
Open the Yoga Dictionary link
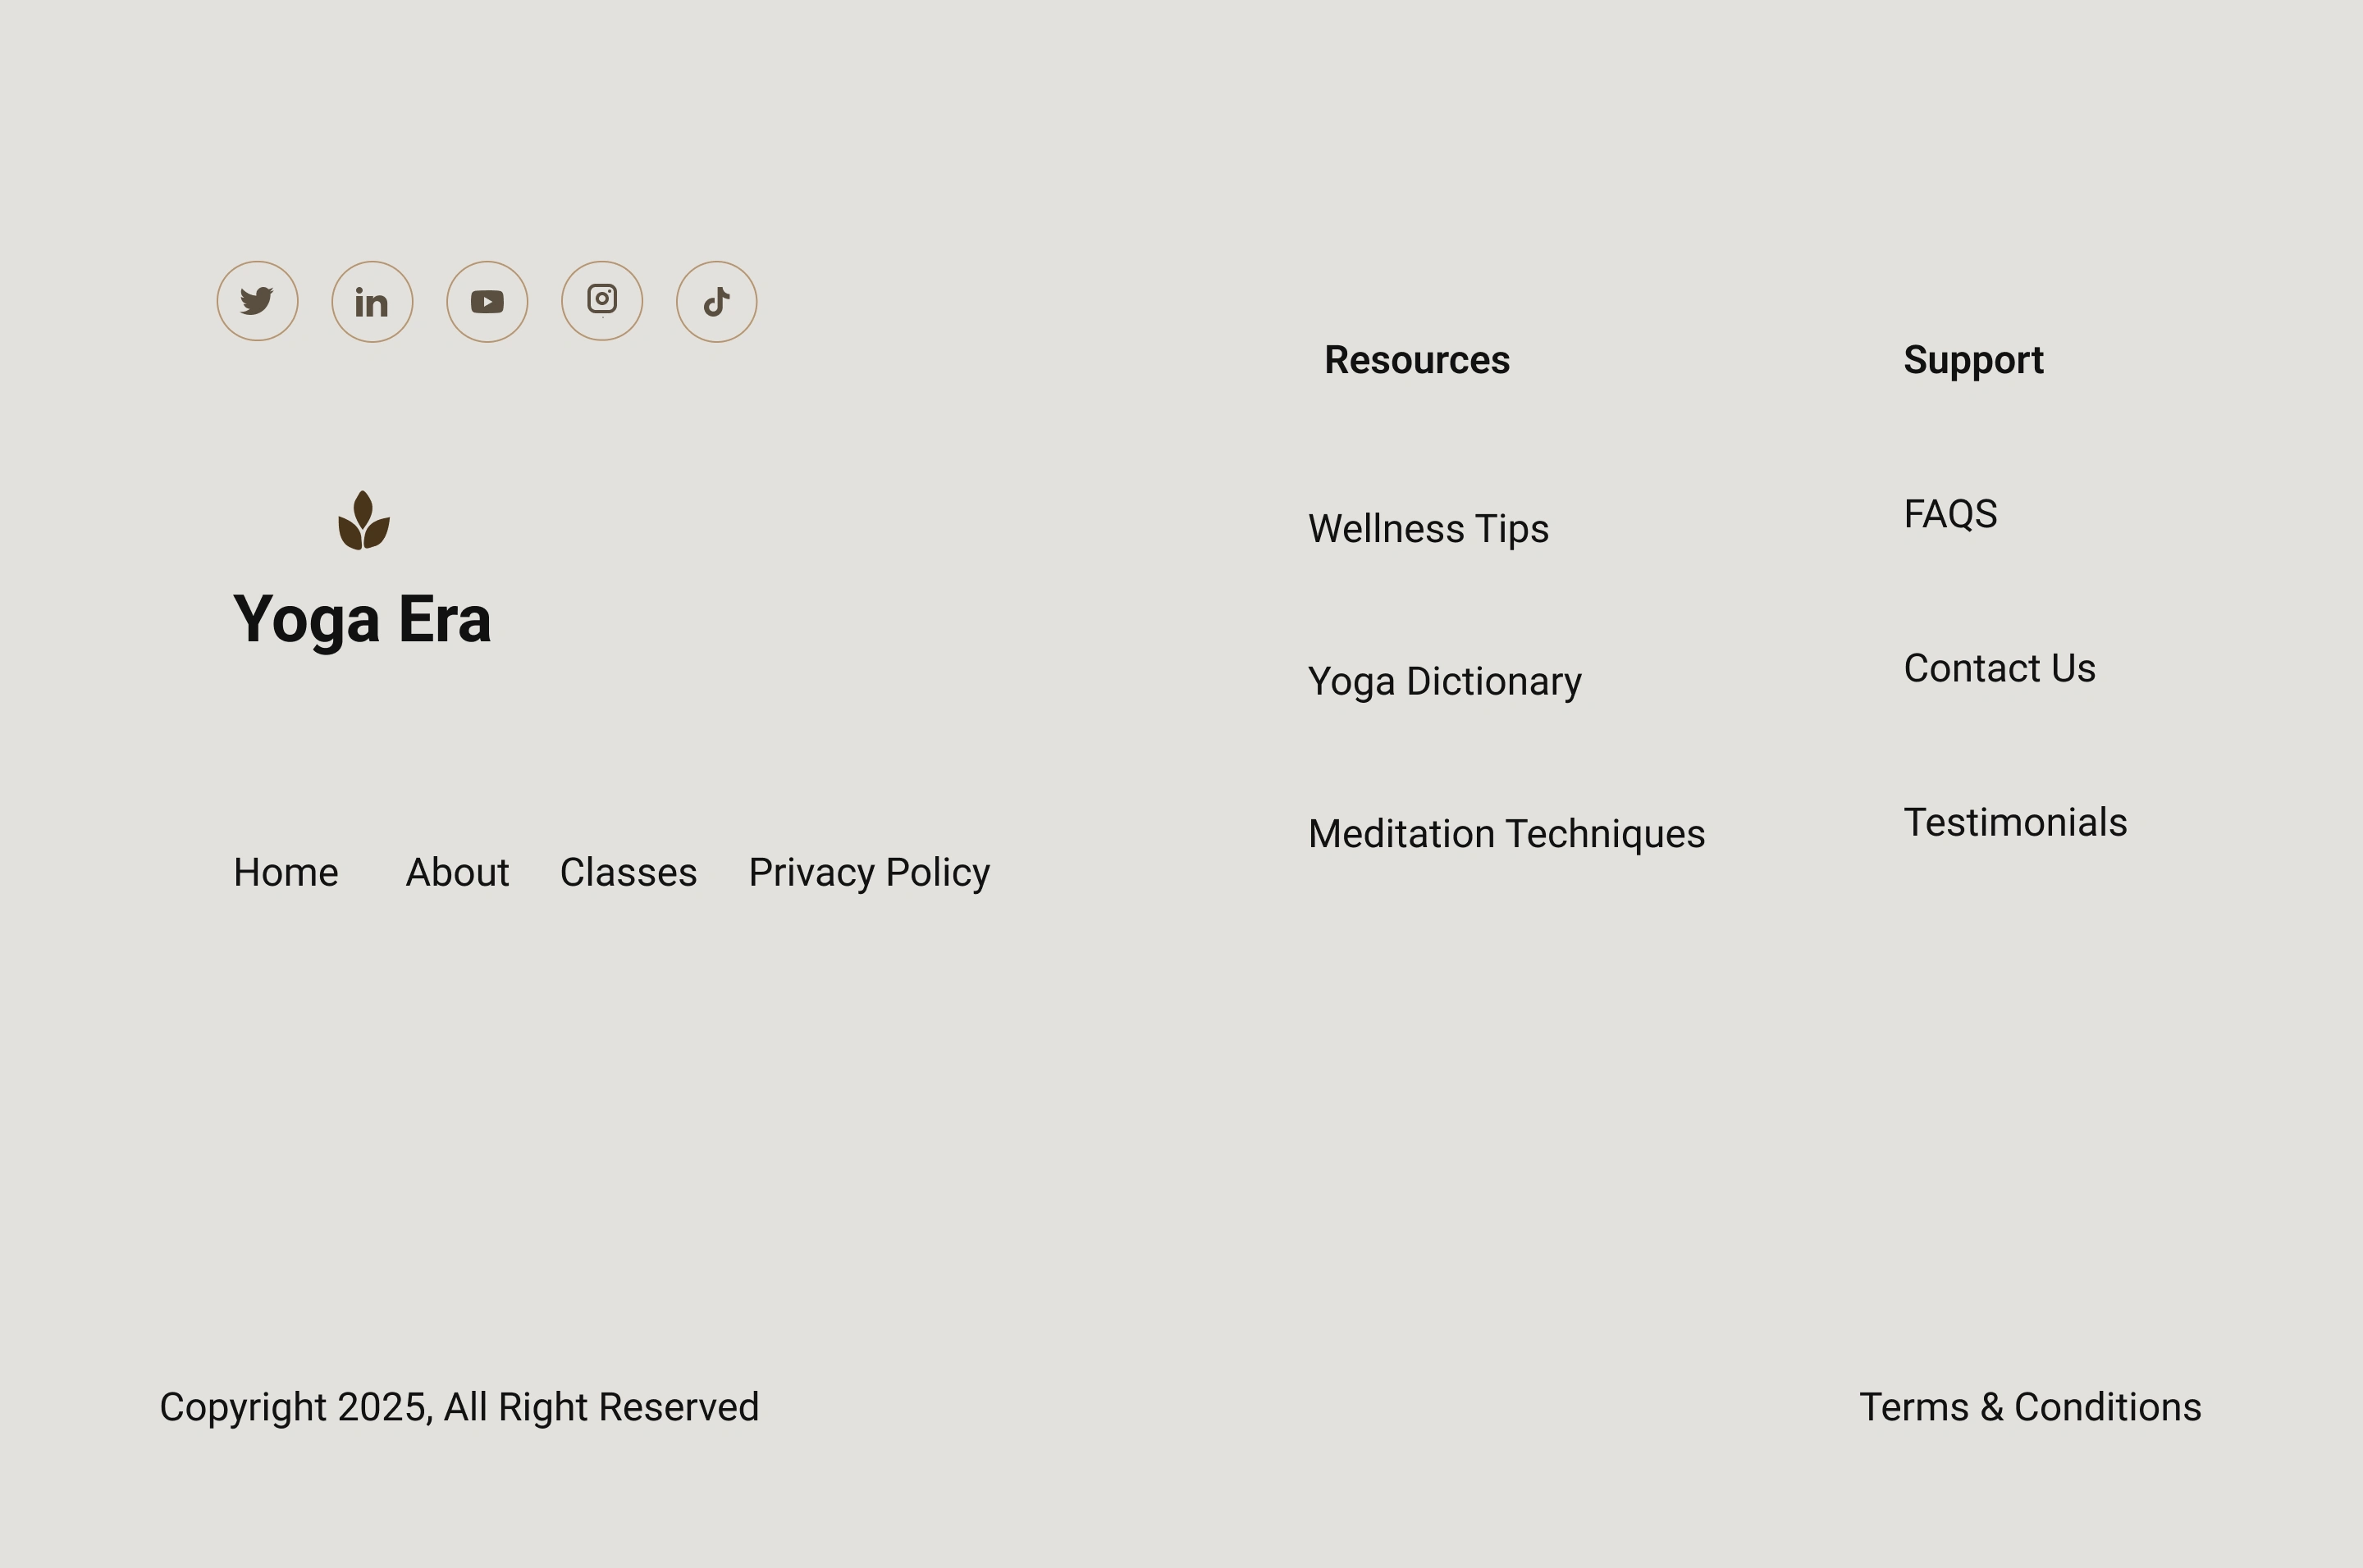pos(1445,682)
